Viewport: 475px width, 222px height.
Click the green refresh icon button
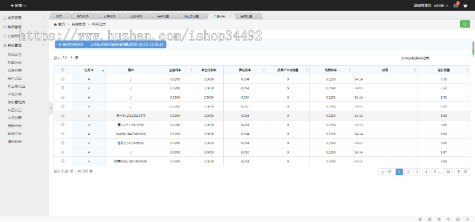point(465,24)
